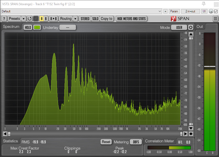Open the Default preset combo box
This screenshot has width=219, height=157.
point(81,11)
